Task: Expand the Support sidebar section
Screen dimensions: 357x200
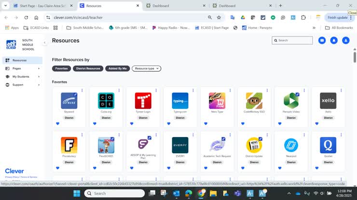Action: [22, 85]
